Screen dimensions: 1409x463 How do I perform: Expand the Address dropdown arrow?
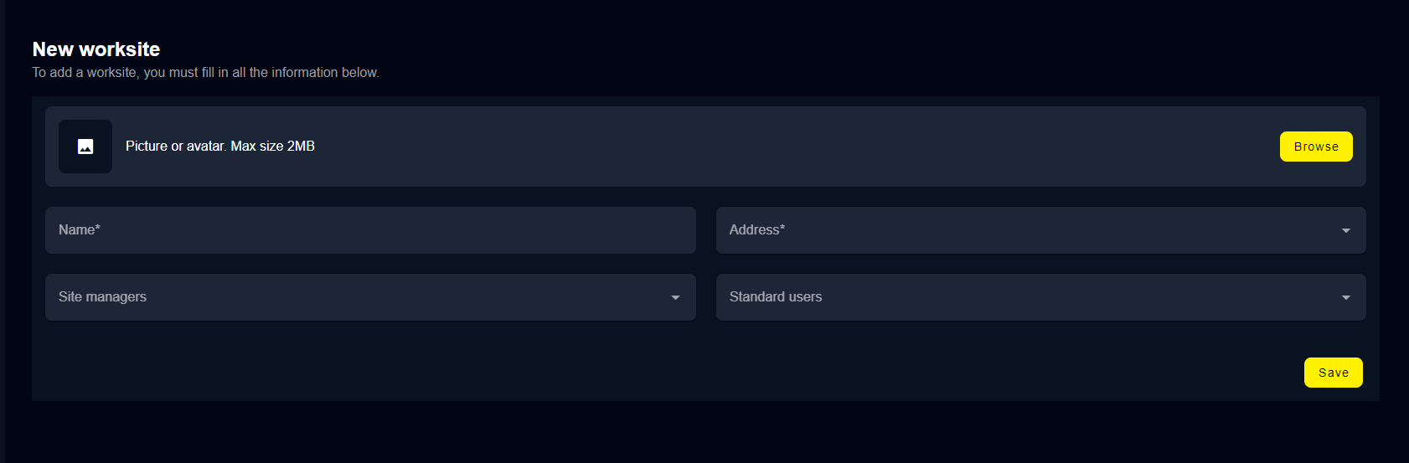point(1345,230)
